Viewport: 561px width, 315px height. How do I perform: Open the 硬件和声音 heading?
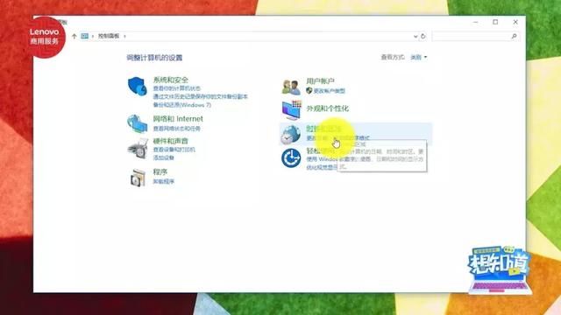coord(170,141)
